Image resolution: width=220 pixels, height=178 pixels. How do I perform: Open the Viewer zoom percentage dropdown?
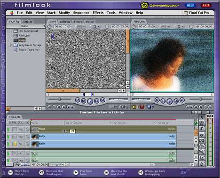point(80,26)
